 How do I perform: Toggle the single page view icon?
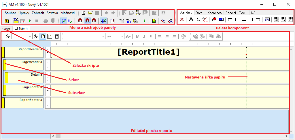point(43,36)
